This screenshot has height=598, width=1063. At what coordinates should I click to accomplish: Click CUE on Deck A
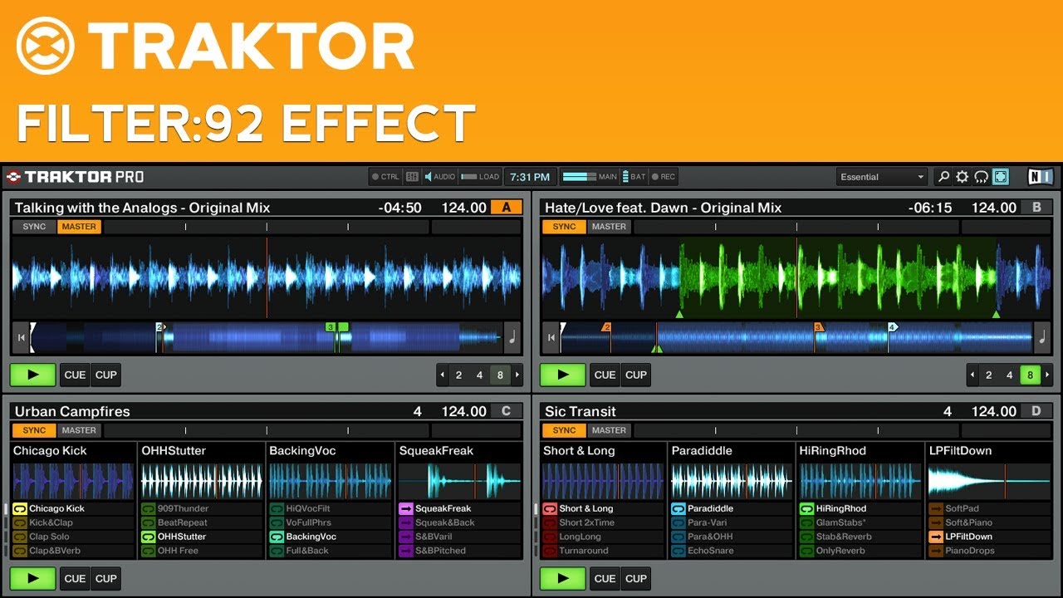75,375
